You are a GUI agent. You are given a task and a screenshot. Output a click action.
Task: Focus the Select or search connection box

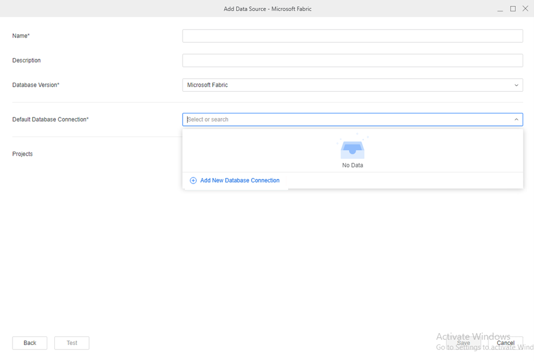point(348,120)
